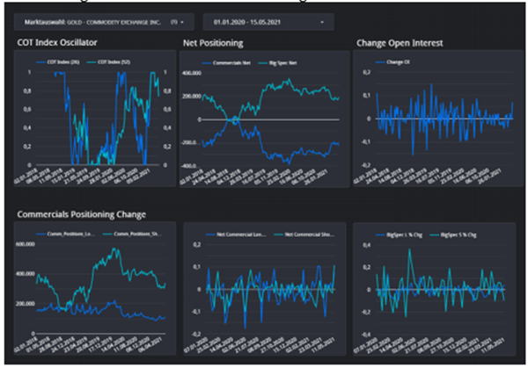Viewport: 528px width, 368px height.
Task: Toggle the Comm_Position_Lo... legend series
Action: click(65, 234)
